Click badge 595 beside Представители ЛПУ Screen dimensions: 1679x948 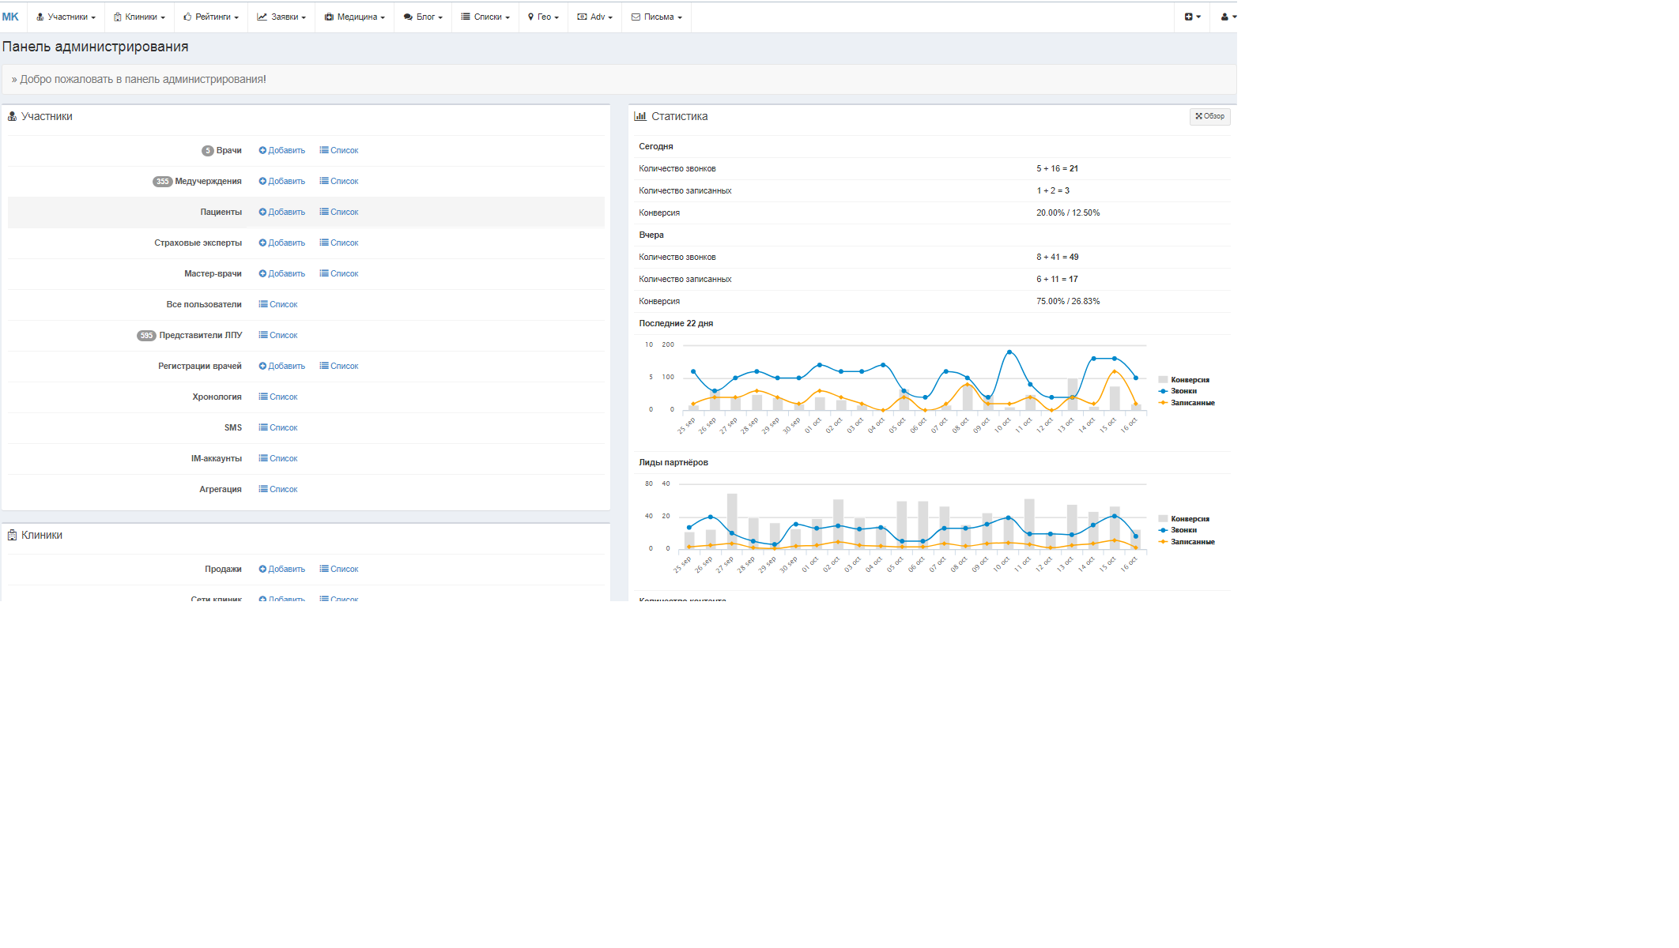point(146,336)
